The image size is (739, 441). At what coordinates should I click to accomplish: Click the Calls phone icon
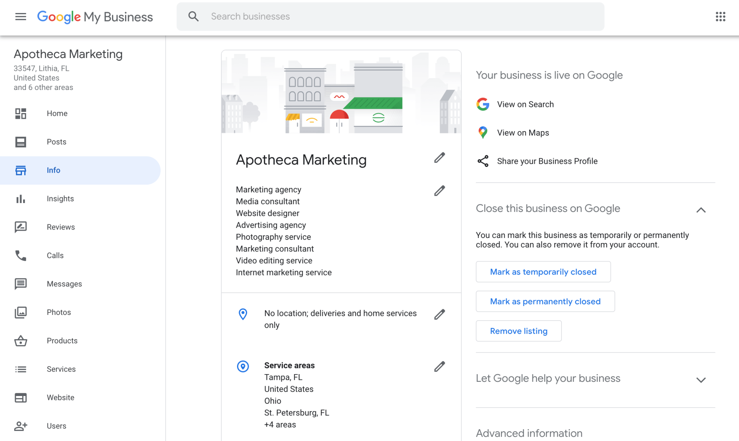[21, 255]
